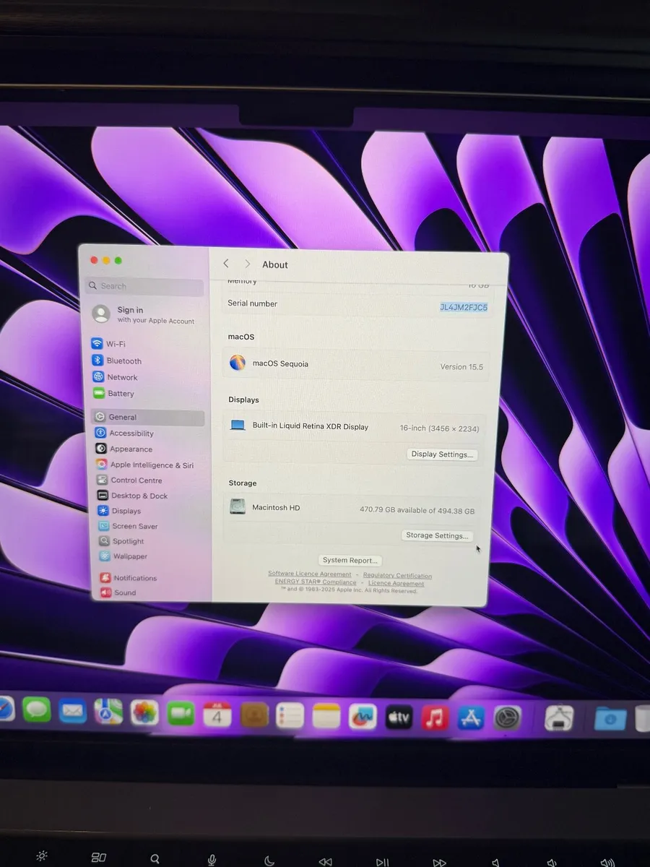Click the back navigation arrow above About

pos(226,264)
